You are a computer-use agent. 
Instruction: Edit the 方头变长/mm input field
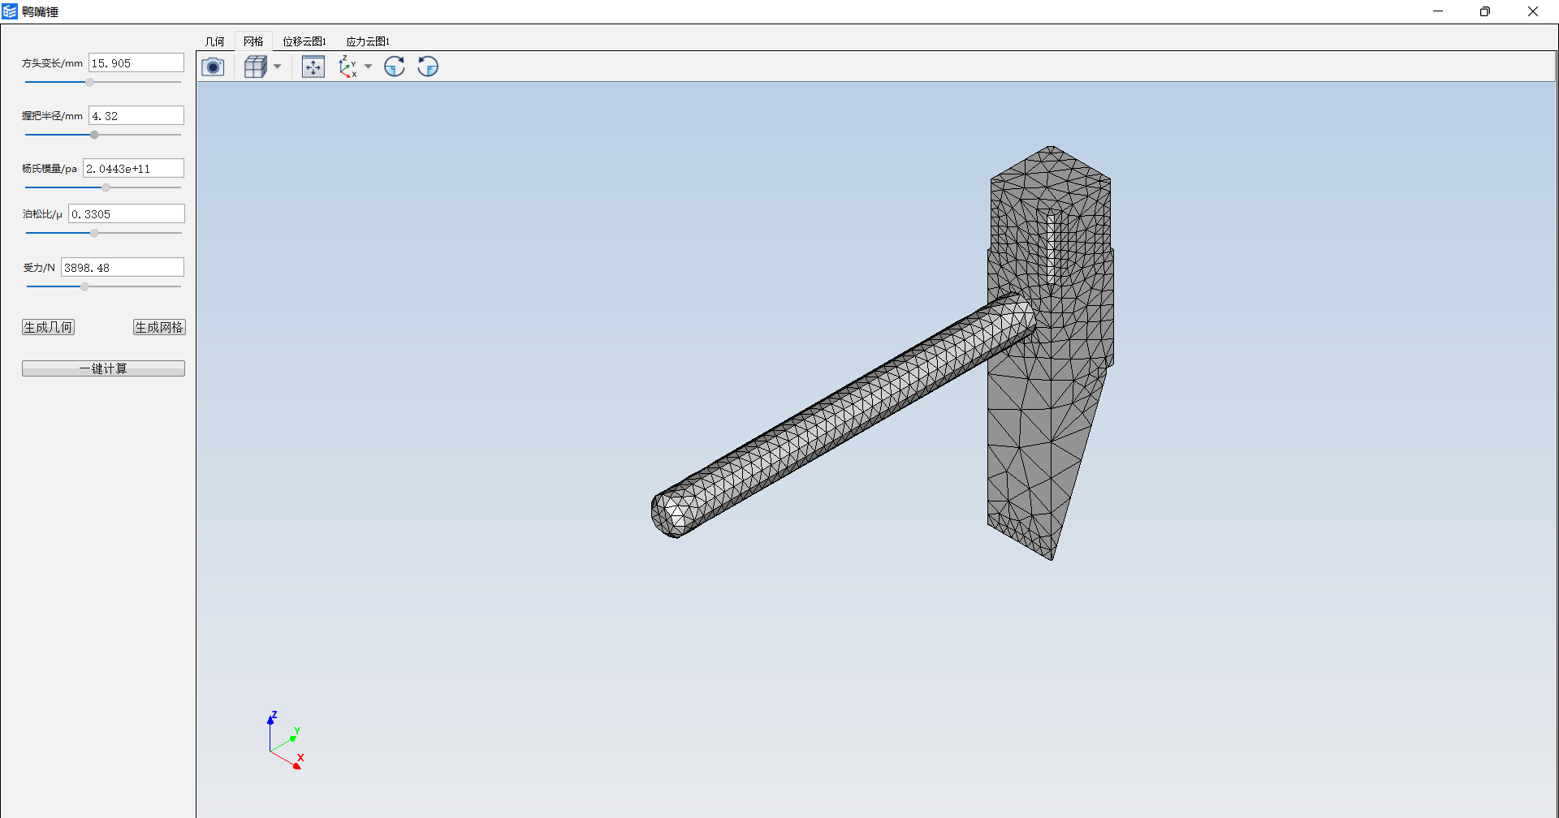(x=136, y=63)
